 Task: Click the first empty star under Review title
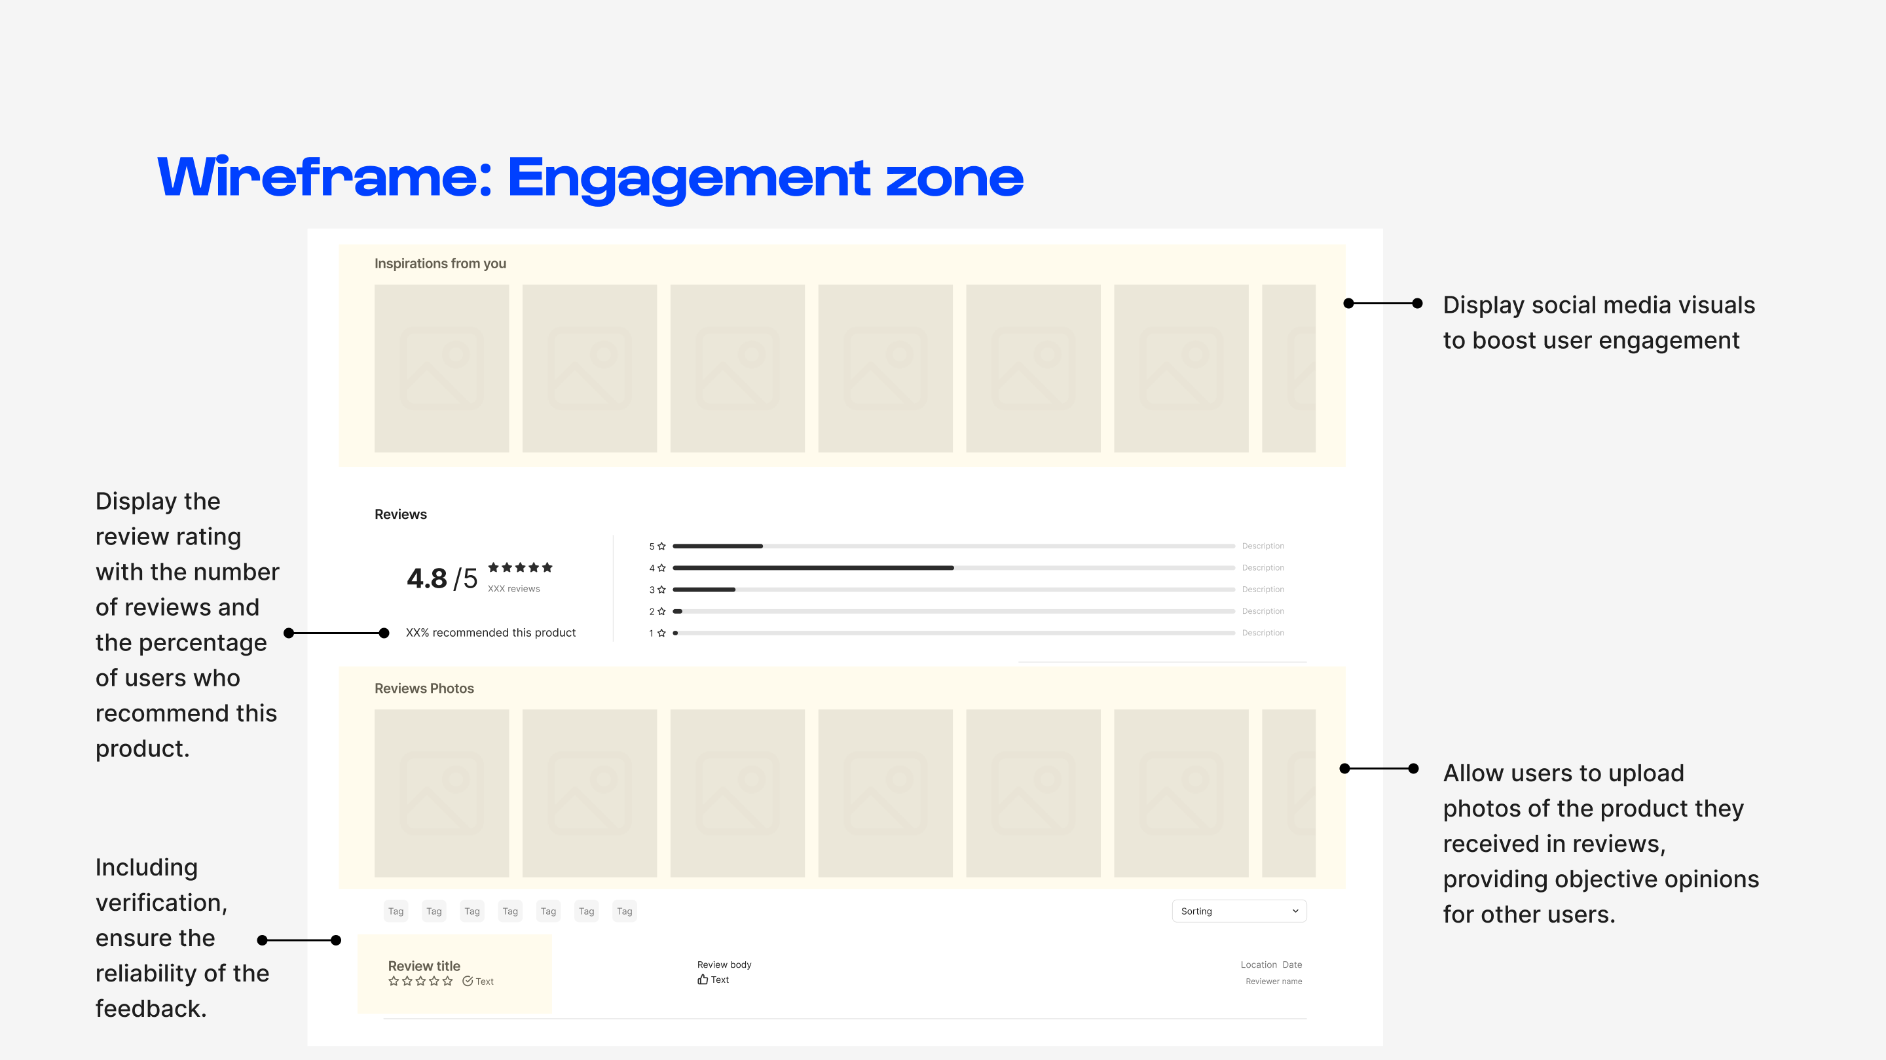point(394,981)
